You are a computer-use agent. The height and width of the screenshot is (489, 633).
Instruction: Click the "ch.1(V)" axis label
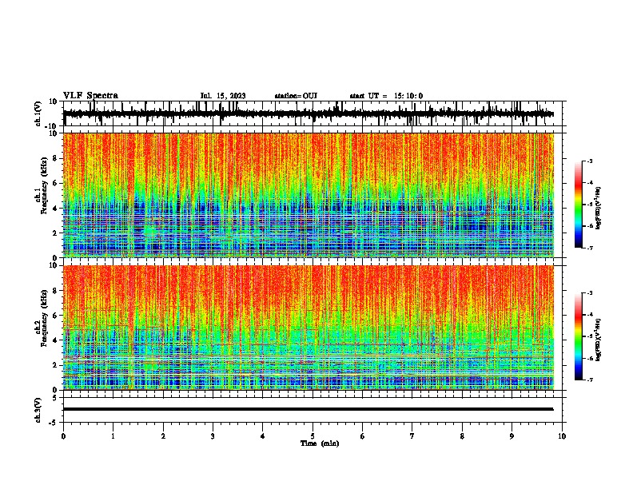coord(38,113)
